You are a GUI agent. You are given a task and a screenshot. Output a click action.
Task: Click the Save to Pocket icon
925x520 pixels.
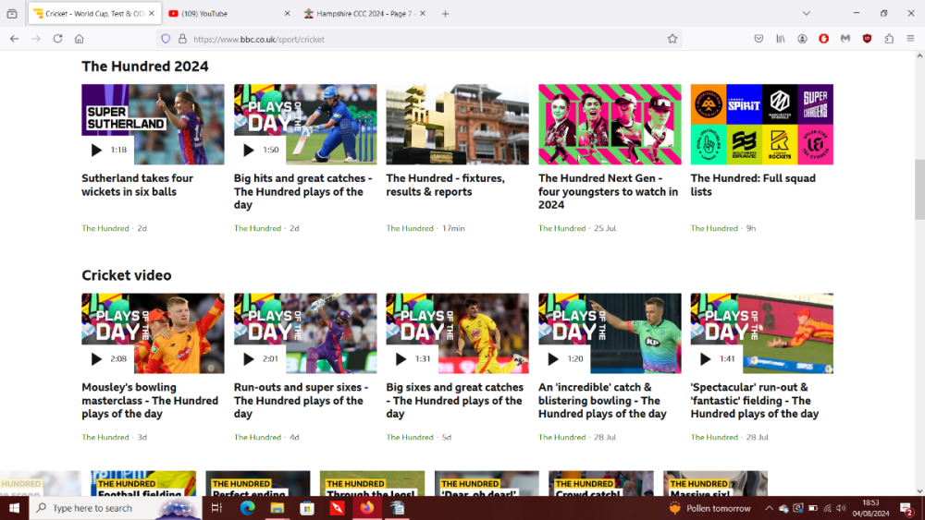coord(758,39)
